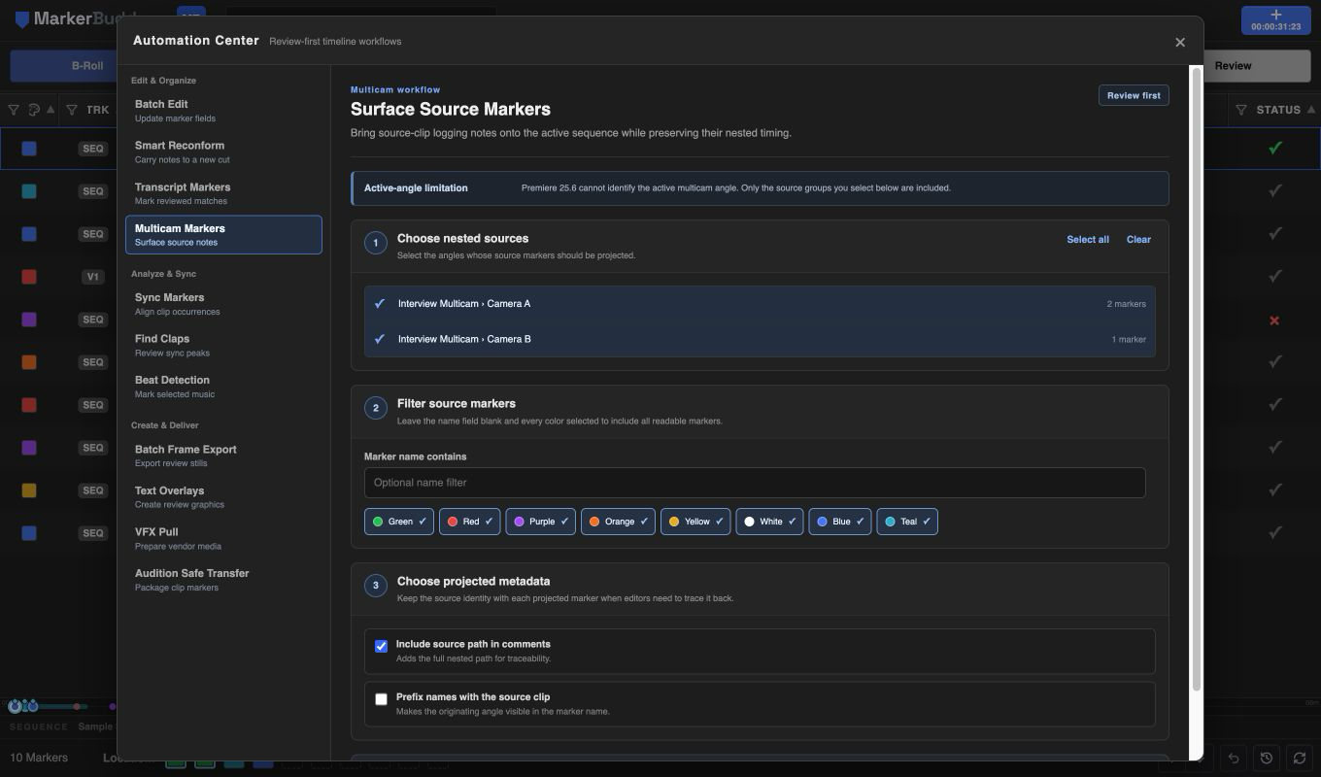Image resolution: width=1321 pixels, height=777 pixels.
Task: Toggle the Teal color filter chip
Action: coord(907,522)
